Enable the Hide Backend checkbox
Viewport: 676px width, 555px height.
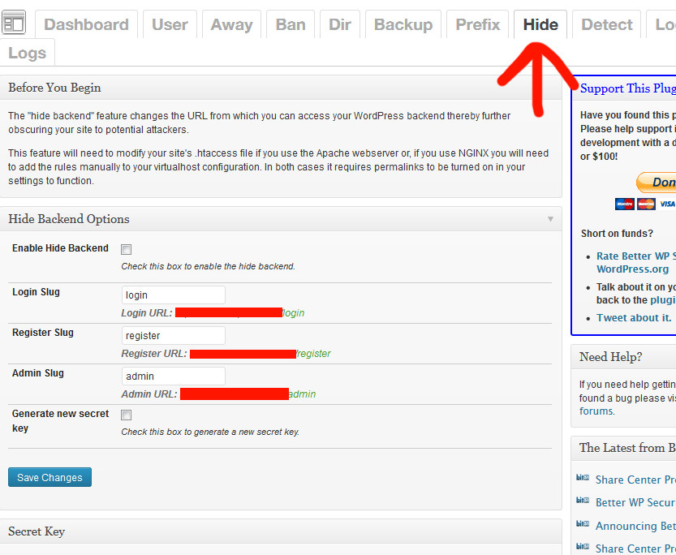(126, 249)
